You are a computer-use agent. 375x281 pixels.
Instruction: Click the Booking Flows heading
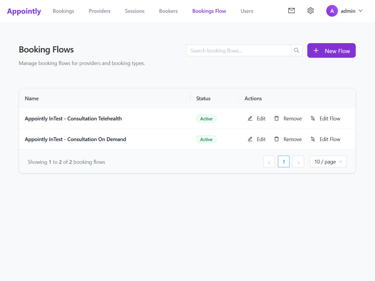coord(46,49)
